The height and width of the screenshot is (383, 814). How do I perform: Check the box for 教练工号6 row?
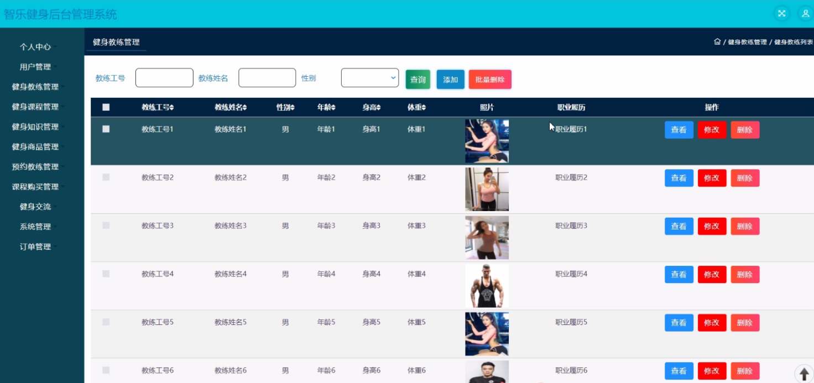click(106, 370)
